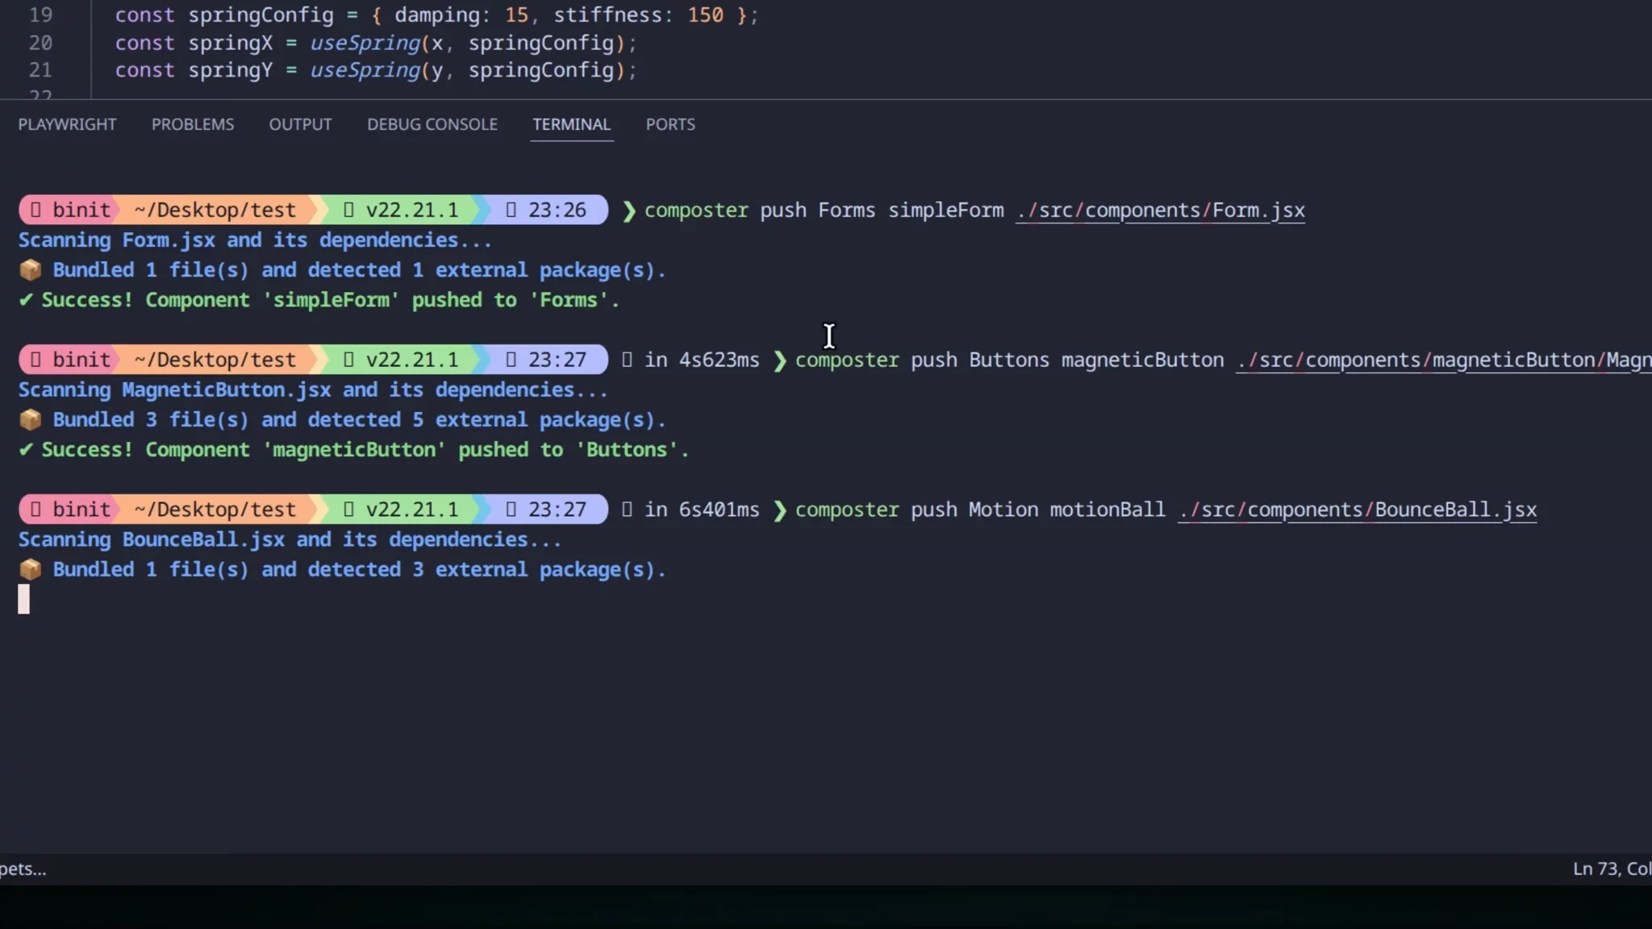Open the ./src/components/Form.jsx path link

pos(1160,210)
